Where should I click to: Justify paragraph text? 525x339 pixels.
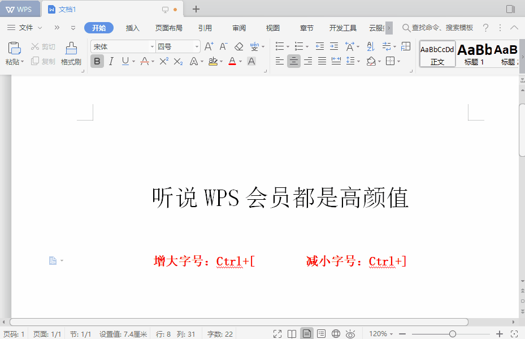click(322, 61)
